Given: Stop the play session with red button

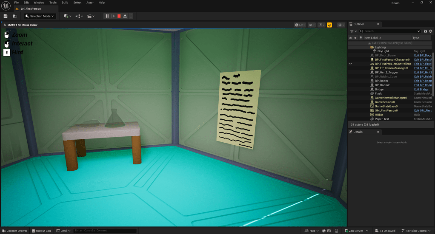Looking at the screenshot, I should [x=119, y=16].
